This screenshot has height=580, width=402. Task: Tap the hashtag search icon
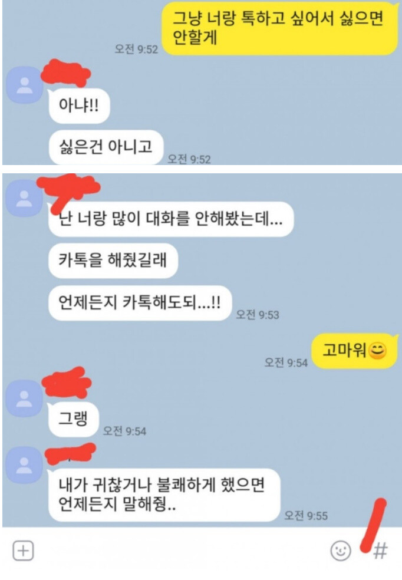[380, 551]
